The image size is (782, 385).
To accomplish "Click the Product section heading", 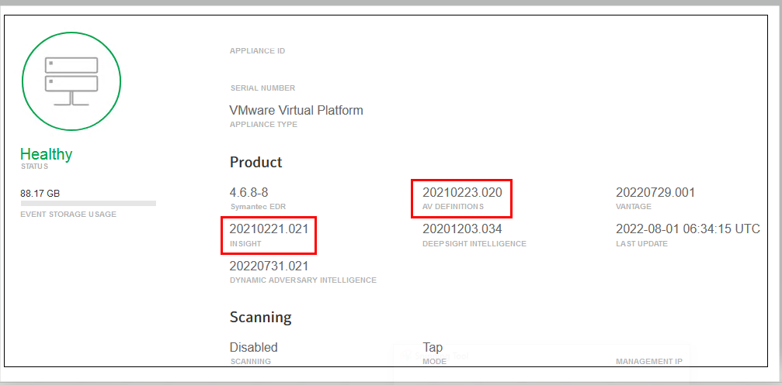I will (255, 163).
